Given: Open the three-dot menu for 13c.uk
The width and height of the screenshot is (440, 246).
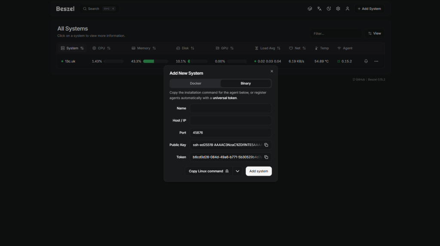Looking at the screenshot, I should tap(376, 61).
